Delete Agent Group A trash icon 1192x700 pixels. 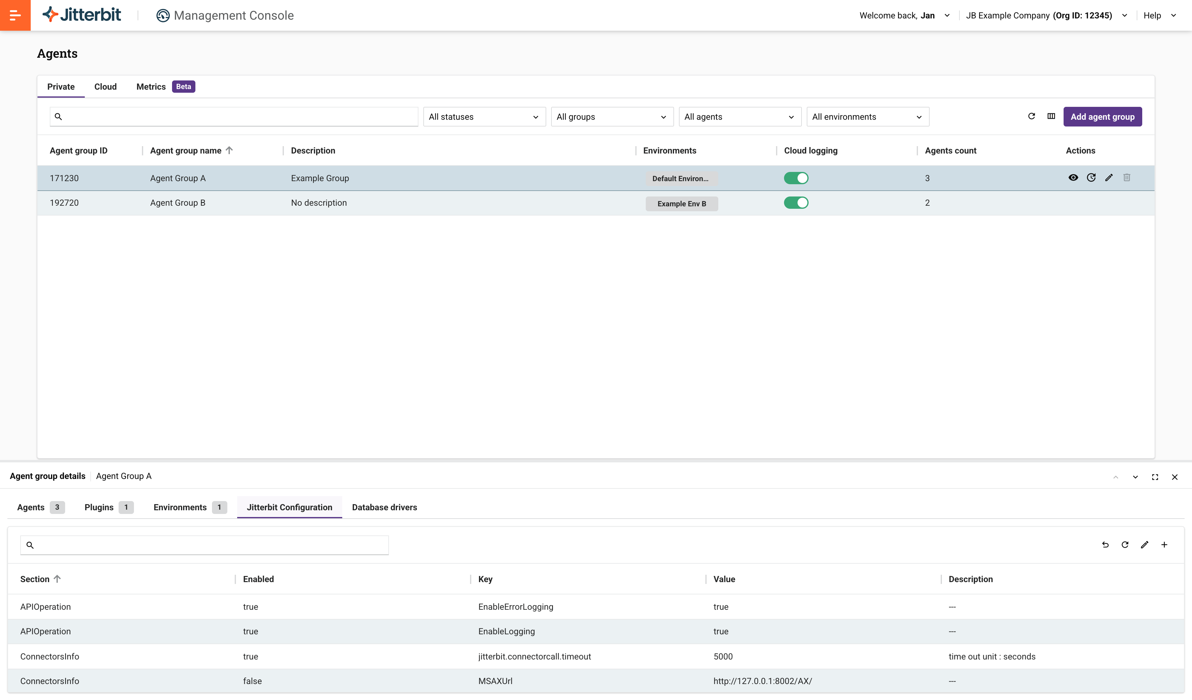[x=1127, y=178]
